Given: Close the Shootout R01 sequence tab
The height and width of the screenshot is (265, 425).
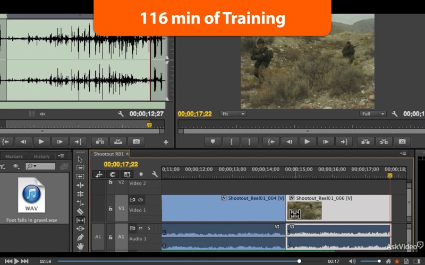Looking at the screenshot, I should point(127,154).
